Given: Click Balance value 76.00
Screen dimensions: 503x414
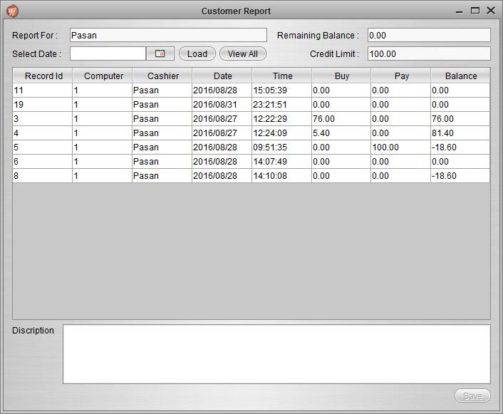Looking at the screenshot, I should coord(460,119).
